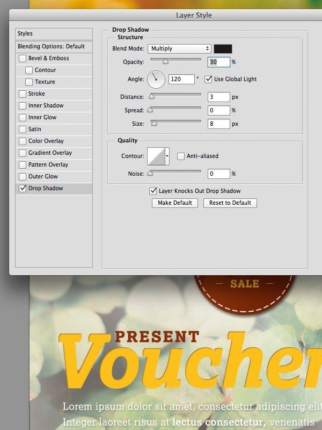Open Blending Options: Default

click(54, 46)
